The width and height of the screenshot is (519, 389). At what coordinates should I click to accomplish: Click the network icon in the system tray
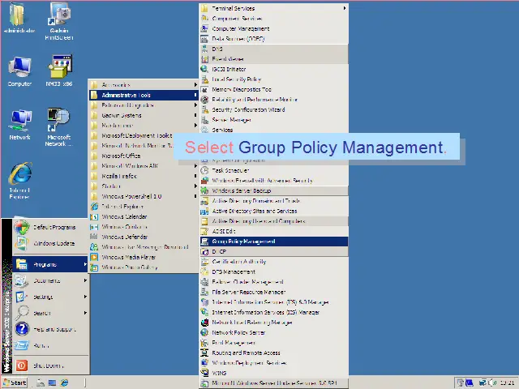(483, 383)
